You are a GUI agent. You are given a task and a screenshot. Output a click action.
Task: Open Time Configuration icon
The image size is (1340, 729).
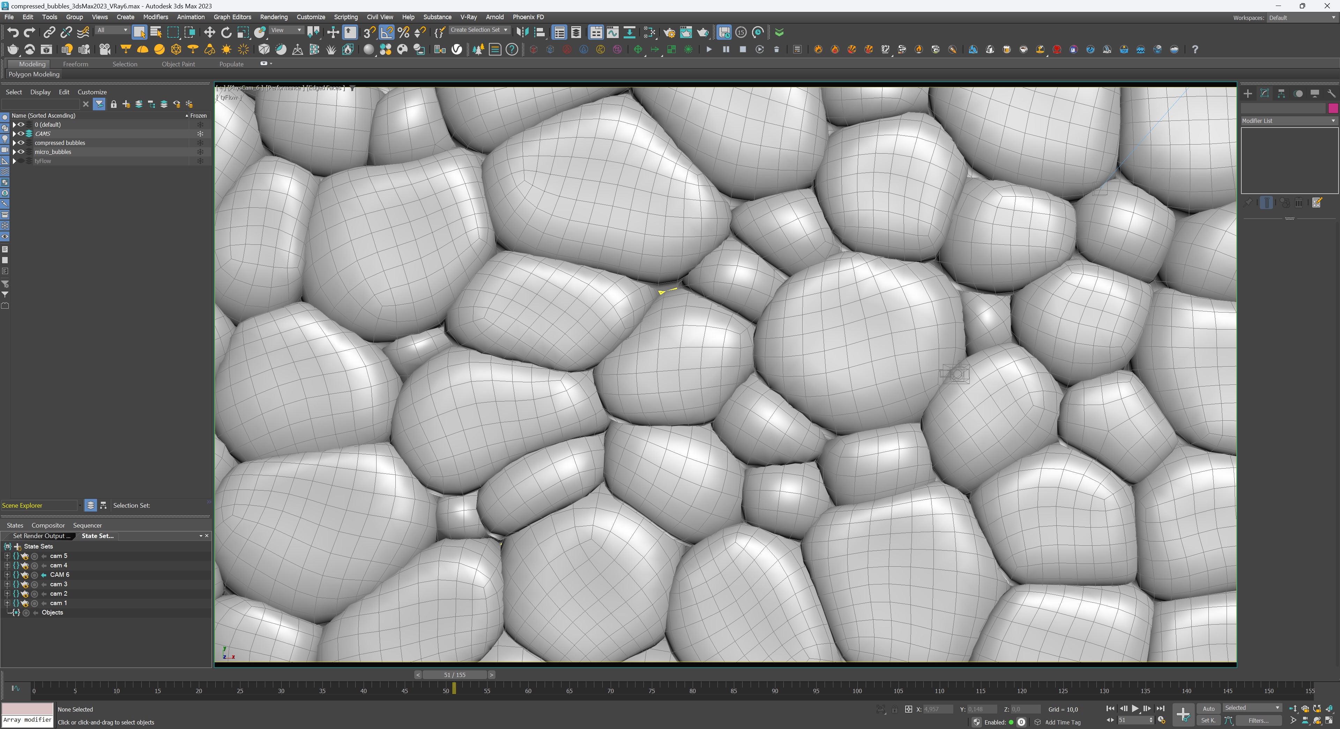(1161, 720)
